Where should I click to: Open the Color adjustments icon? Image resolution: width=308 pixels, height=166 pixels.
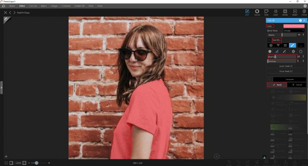tap(257, 13)
